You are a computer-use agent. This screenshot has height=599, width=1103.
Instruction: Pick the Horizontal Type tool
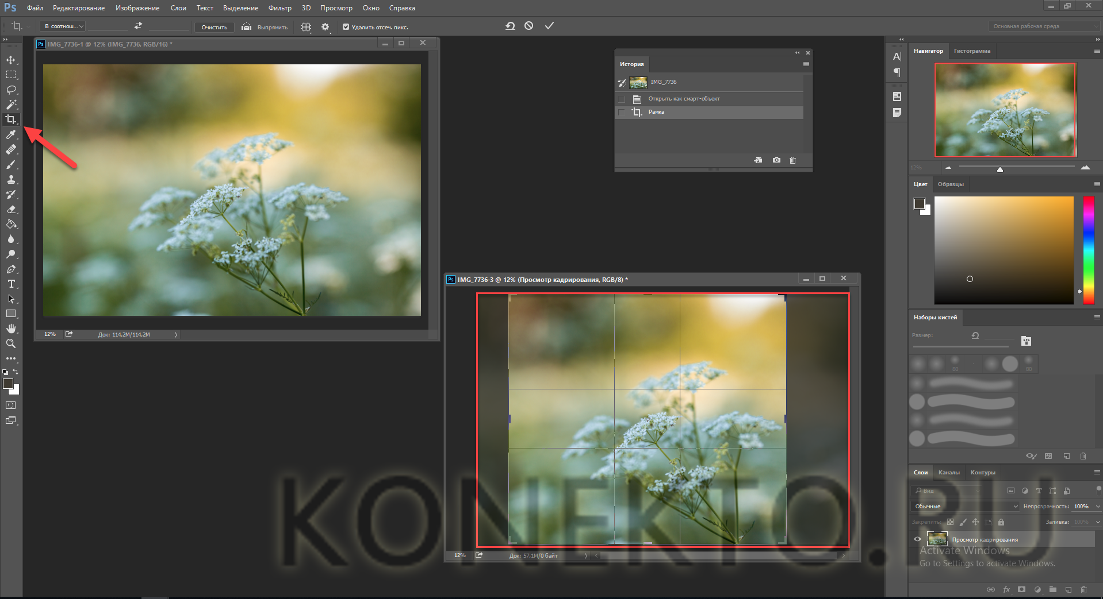[x=11, y=284]
